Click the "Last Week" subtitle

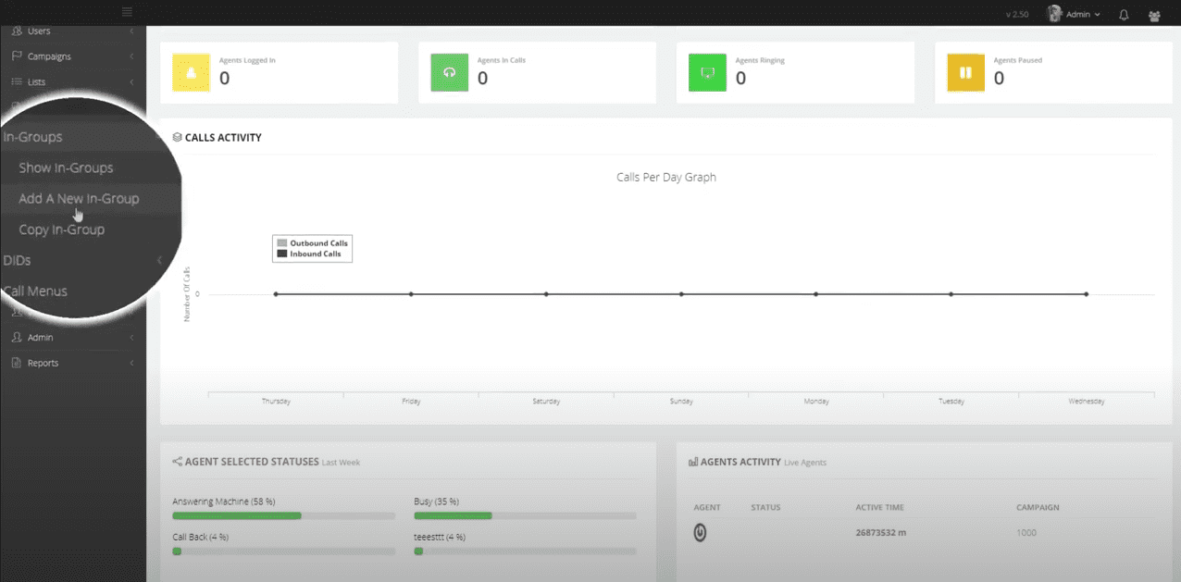coord(341,463)
